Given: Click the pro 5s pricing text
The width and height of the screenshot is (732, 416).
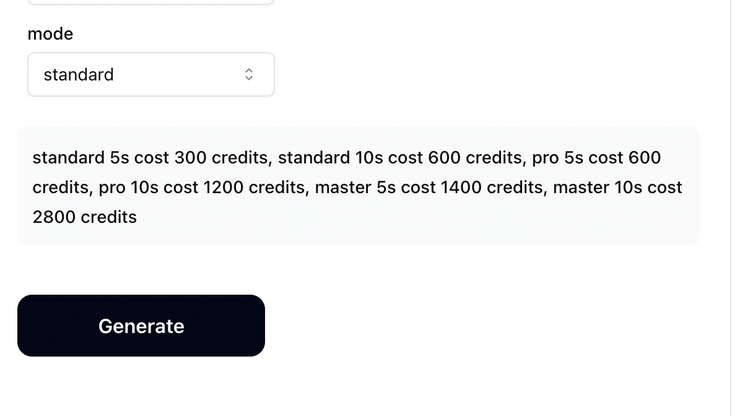Looking at the screenshot, I should [x=596, y=157].
